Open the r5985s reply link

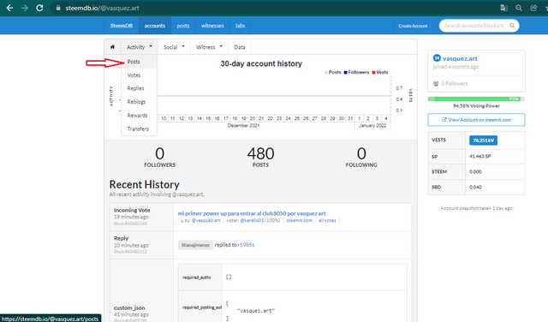[x=246, y=245]
